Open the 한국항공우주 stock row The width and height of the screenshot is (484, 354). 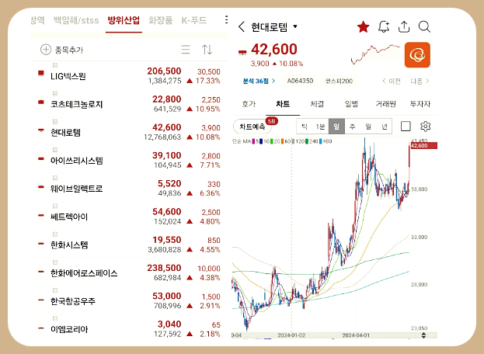(129, 300)
